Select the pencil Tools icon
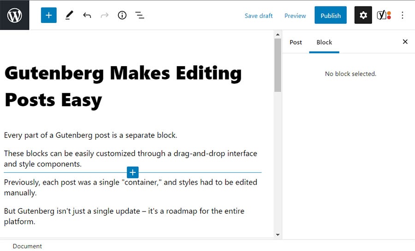 tap(69, 15)
